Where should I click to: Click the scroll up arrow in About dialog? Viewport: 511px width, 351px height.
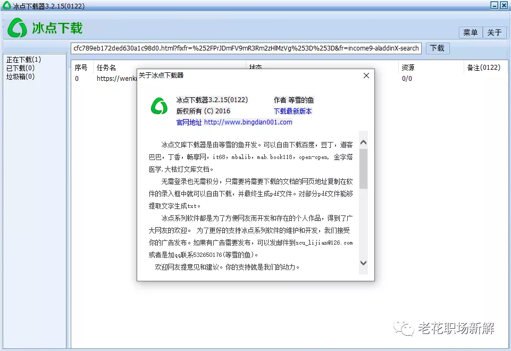pyautogui.click(x=363, y=143)
